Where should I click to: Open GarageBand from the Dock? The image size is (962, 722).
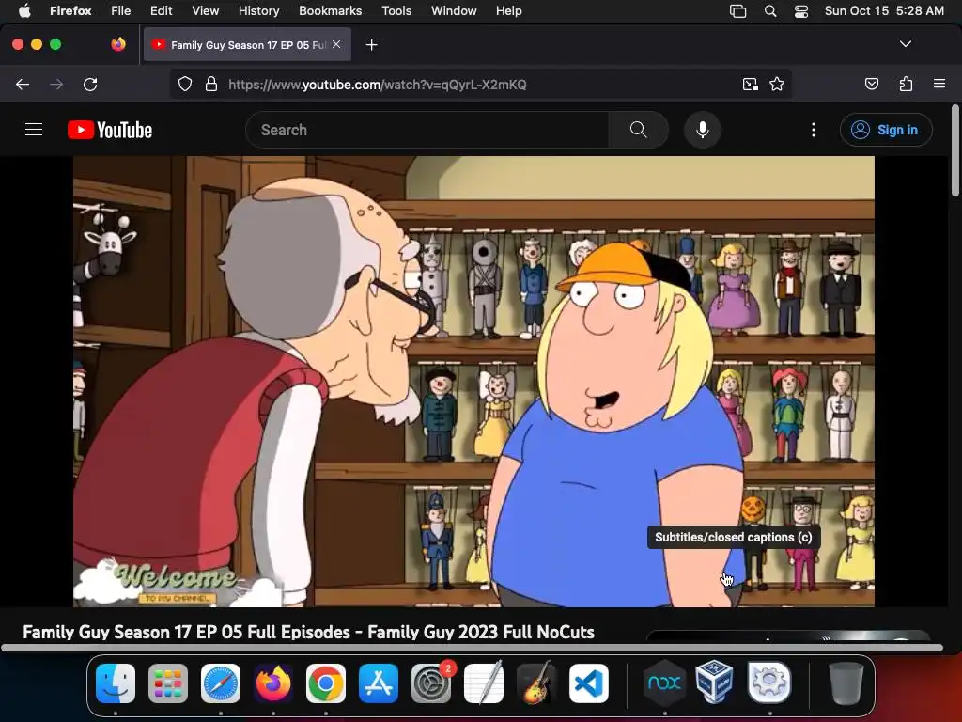[x=536, y=683]
